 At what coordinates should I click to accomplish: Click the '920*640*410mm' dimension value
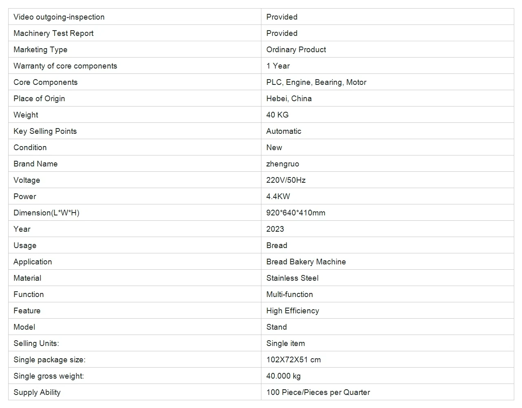coord(296,213)
